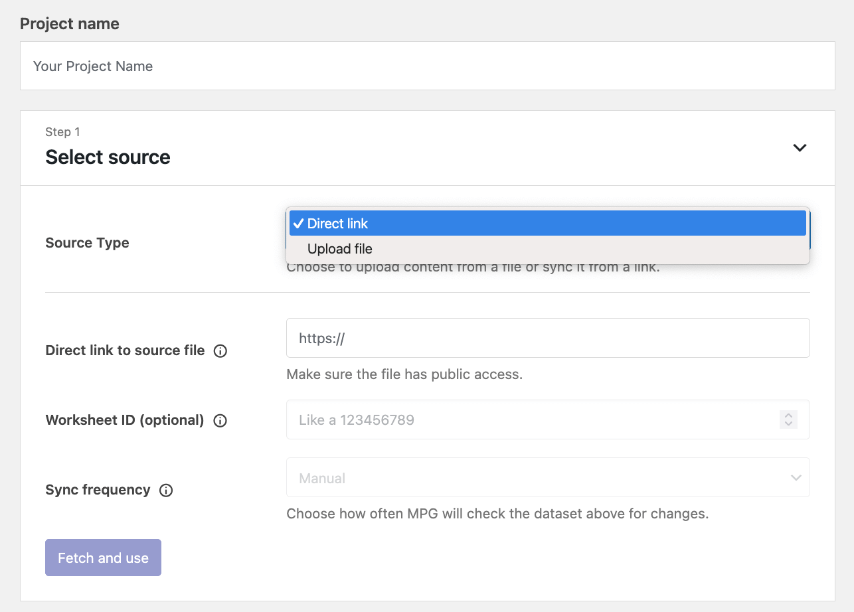Image resolution: width=854 pixels, height=612 pixels.
Task: Click the Worksheet ID info icon
Action: point(220,421)
